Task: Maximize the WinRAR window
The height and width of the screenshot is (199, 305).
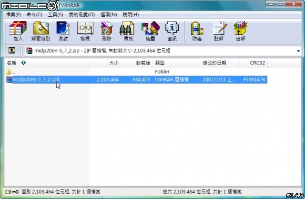Action: (281, 4)
